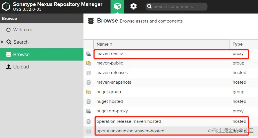Click the hosted type cell of maven-snapshots
258x138 pixels.
pyautogui.click(x=239, y=82)
